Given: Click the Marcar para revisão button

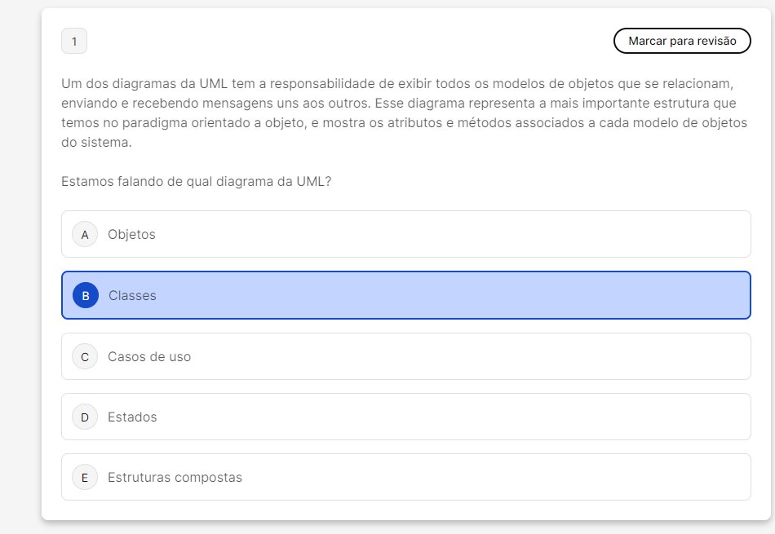Looking at the screenshot, I should (682, 41).
